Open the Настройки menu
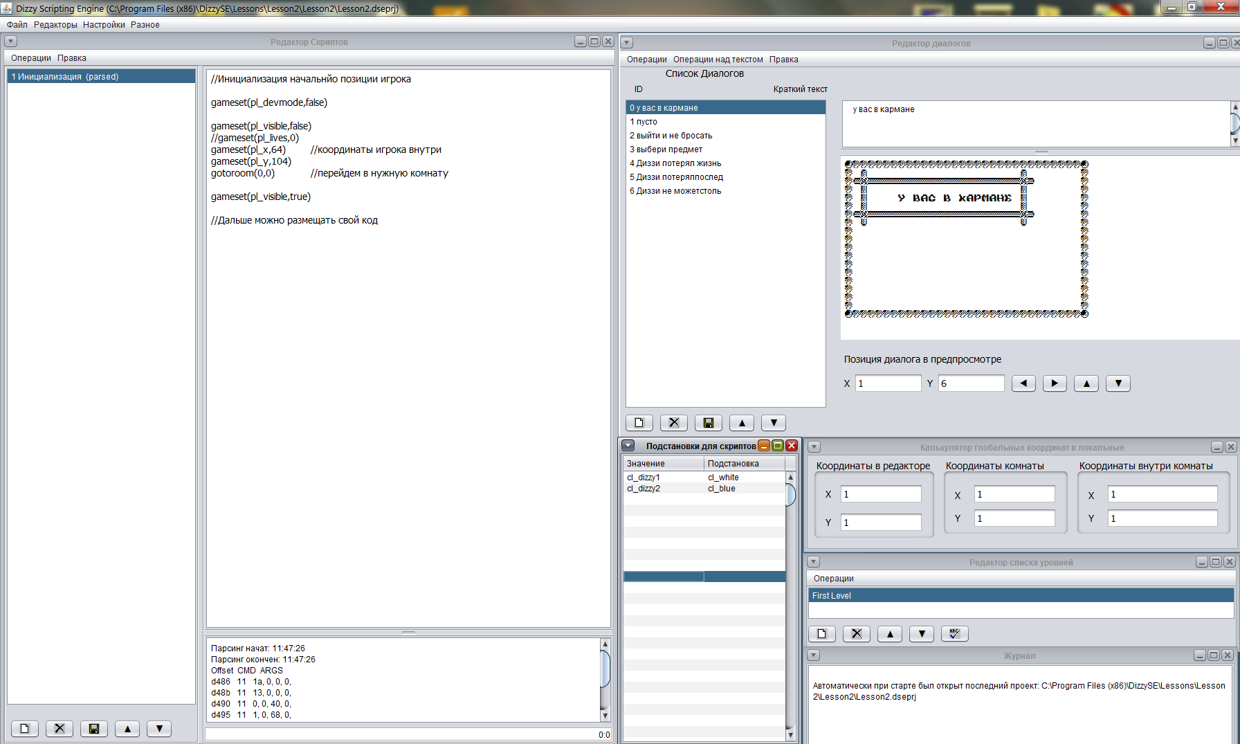1240x744 pixels. (x=104, y=25)
